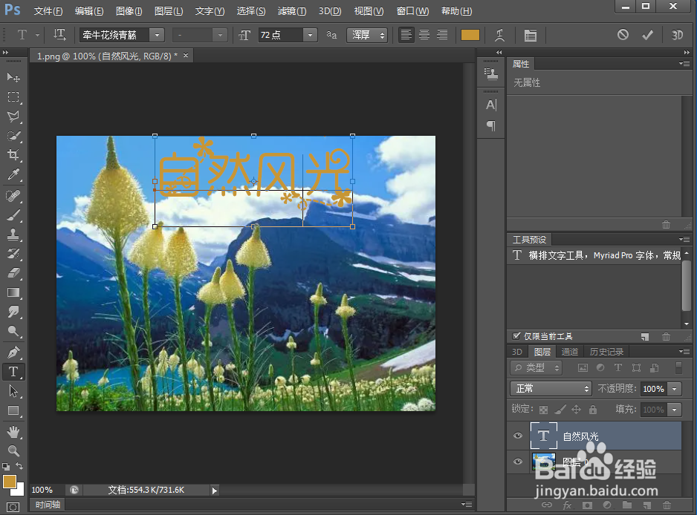Select the History Brush tool

(13, 254)
